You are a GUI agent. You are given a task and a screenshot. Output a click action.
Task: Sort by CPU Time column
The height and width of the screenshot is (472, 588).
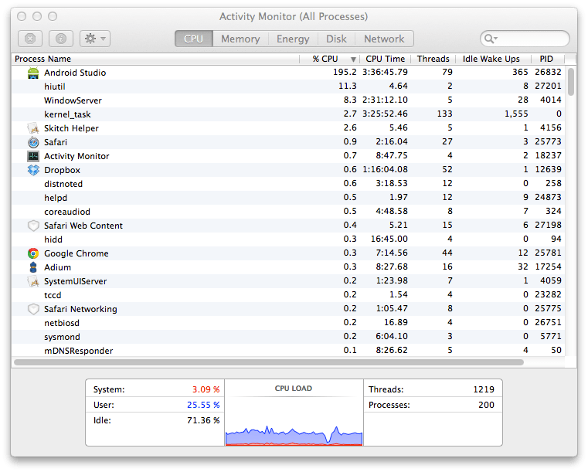[385, 59]
